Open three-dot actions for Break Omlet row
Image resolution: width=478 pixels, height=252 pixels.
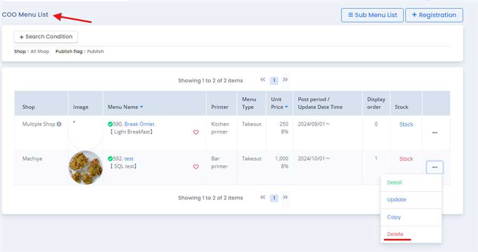point(434,133)
